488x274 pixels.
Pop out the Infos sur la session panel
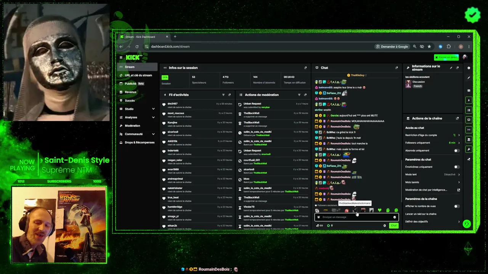[x=305, y=68]
